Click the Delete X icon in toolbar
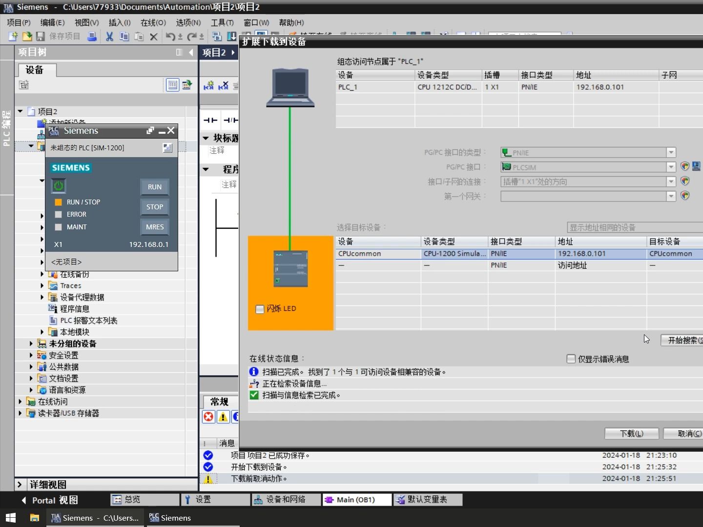Screen dimensions: 703x527 153,37
